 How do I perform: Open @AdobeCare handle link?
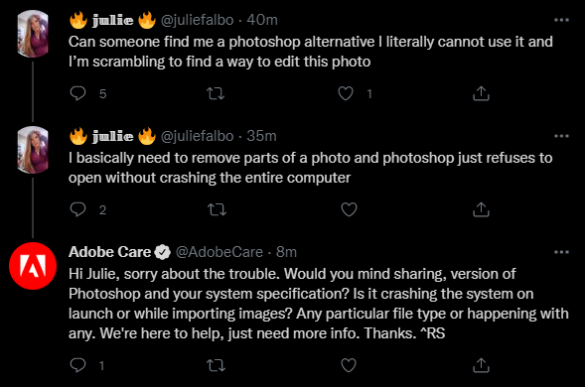click(219, 252)
